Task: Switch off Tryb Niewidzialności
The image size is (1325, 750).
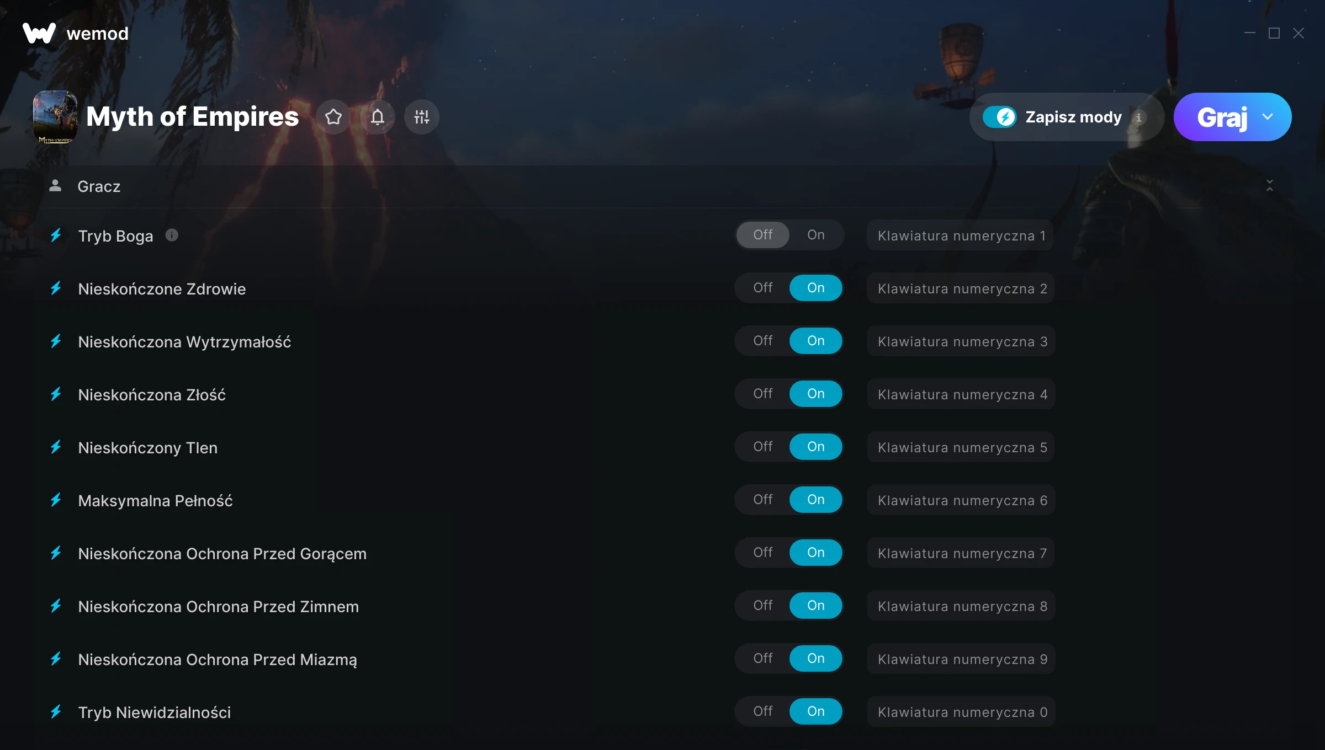Action: tap(763, 711)
